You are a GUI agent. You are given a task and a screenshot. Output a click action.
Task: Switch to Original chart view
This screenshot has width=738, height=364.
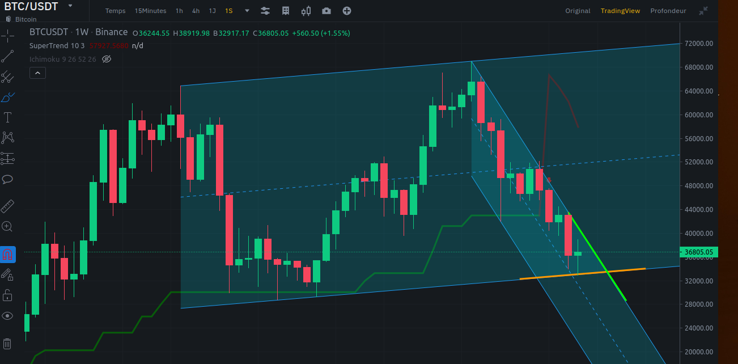point(578,11)
